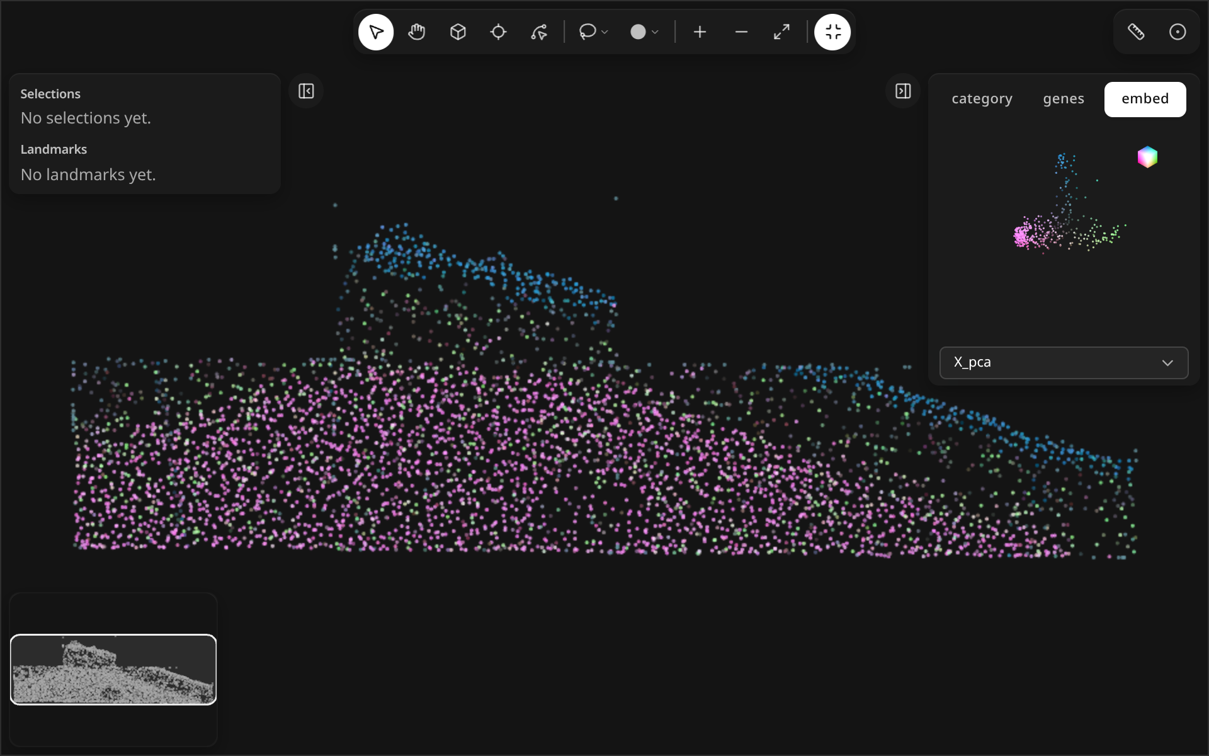Switch to the genes tab
This screenshot has width=1209, height=756.
1064,99
